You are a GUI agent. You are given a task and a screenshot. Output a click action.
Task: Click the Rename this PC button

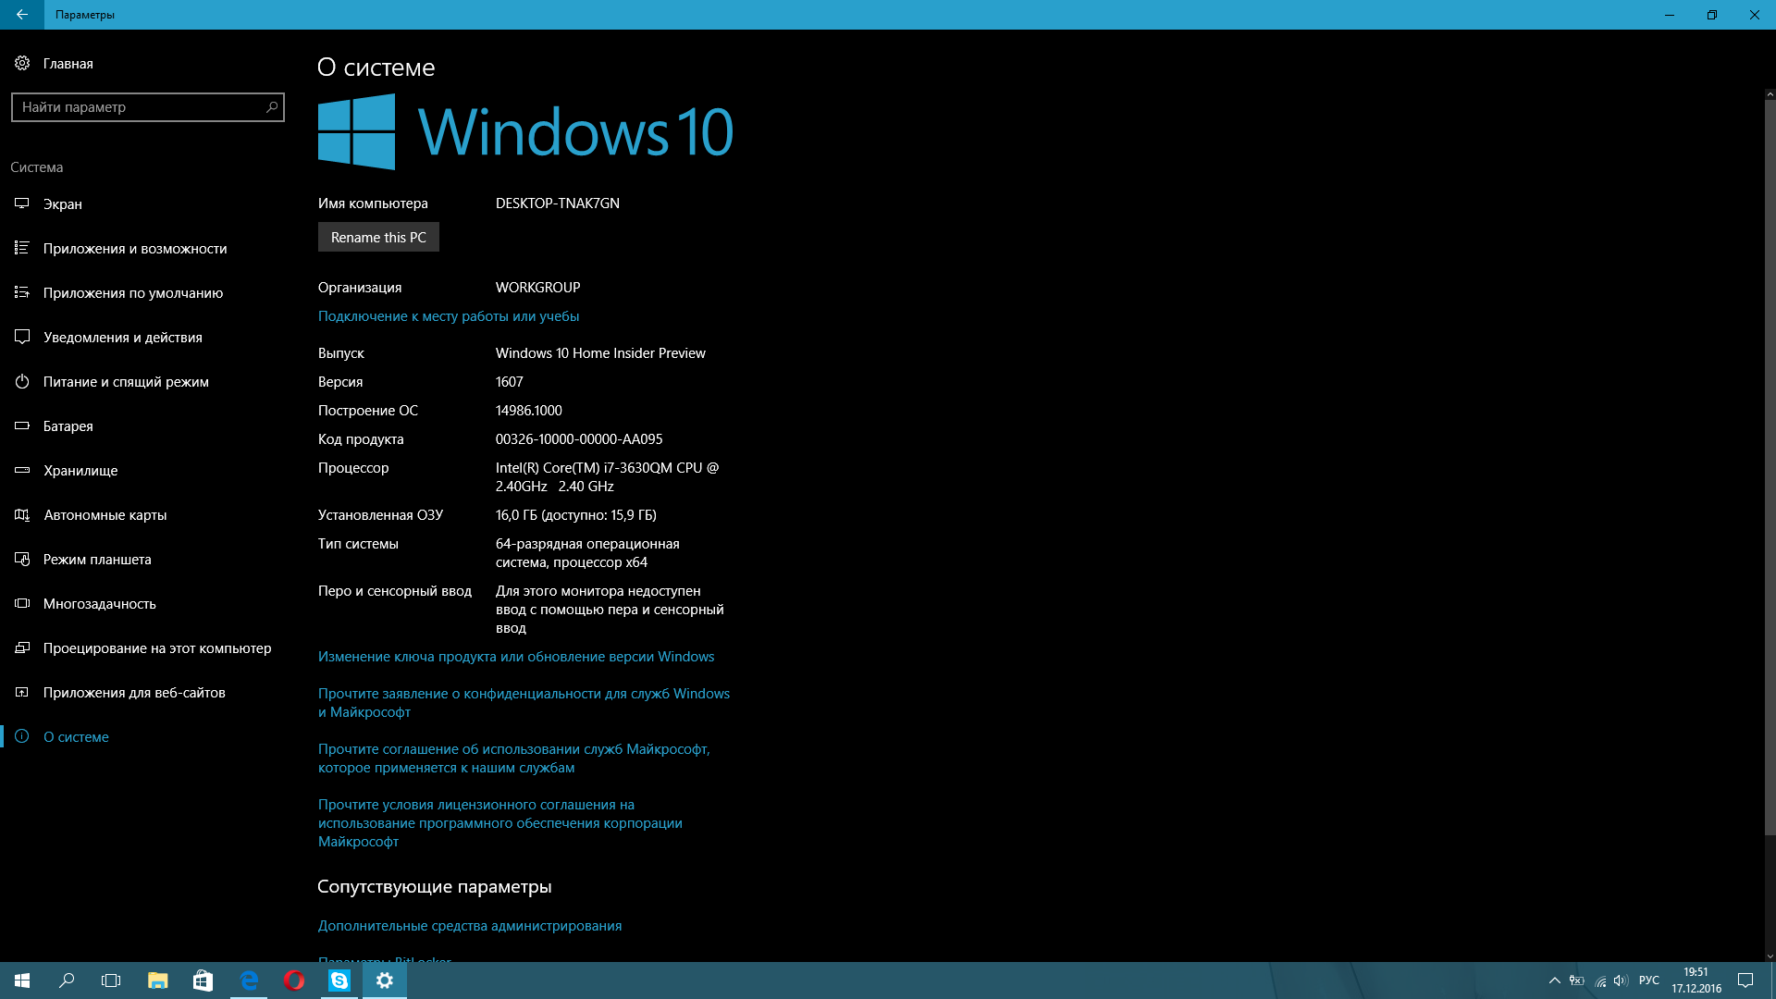(378, 237)
